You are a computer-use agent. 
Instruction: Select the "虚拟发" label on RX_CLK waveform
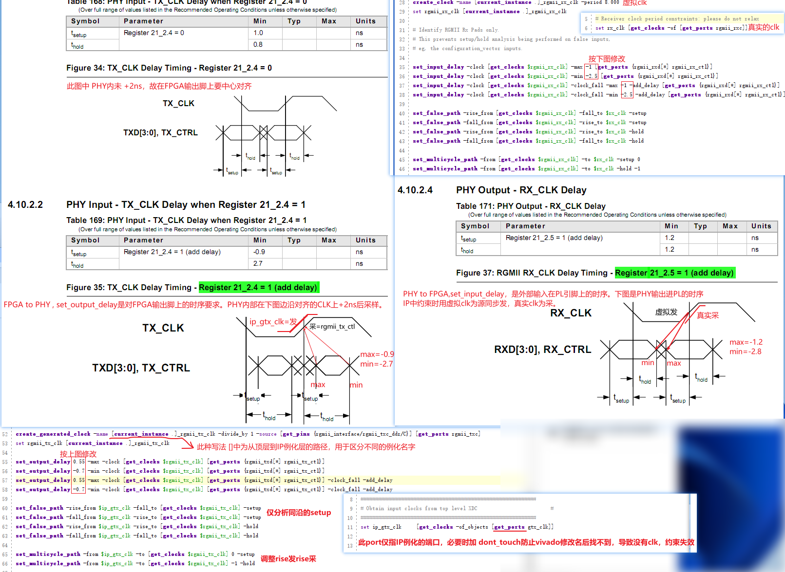[x=666, y=312]
